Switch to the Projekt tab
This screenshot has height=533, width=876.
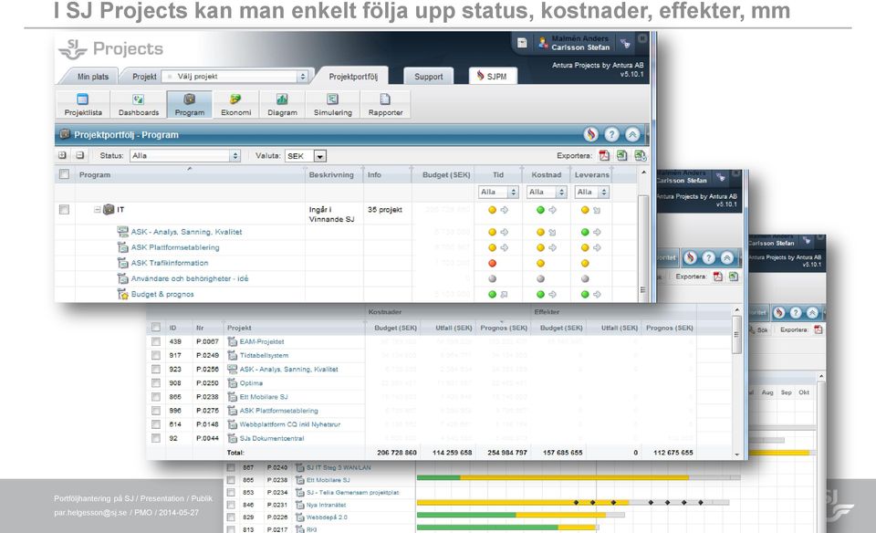click(x=144, y=77)
